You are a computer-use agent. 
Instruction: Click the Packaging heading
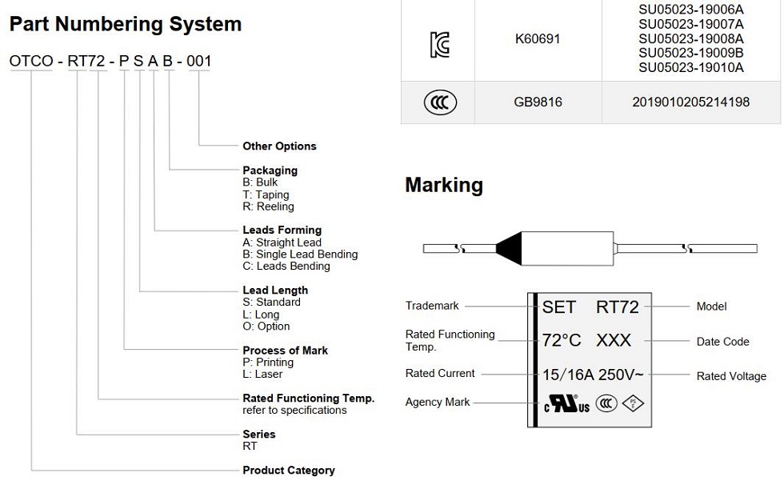(x=270, y=170)
